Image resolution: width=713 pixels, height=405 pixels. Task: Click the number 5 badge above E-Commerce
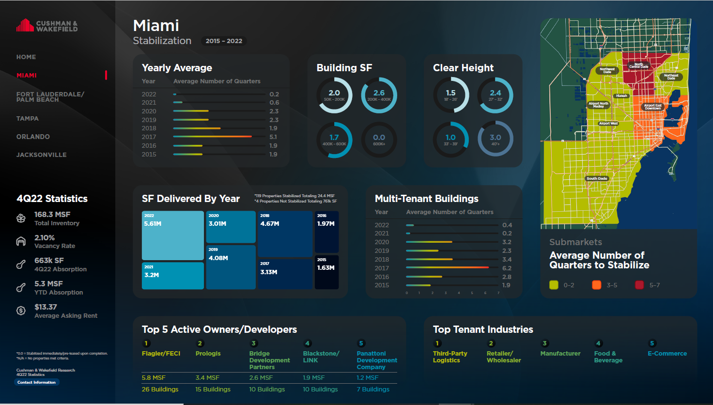tap(652, 343)
